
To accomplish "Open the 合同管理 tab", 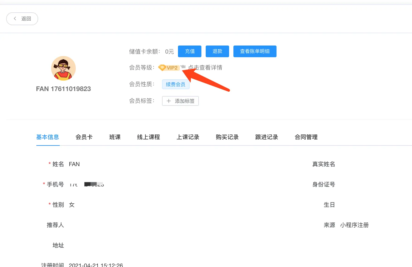I will [x=306, y=137].
